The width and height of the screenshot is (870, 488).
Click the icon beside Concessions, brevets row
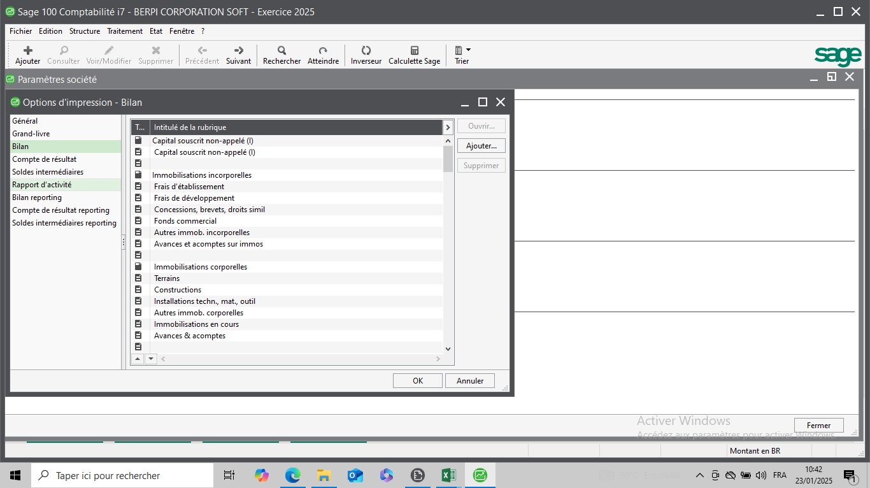click(x=138, y=210)
